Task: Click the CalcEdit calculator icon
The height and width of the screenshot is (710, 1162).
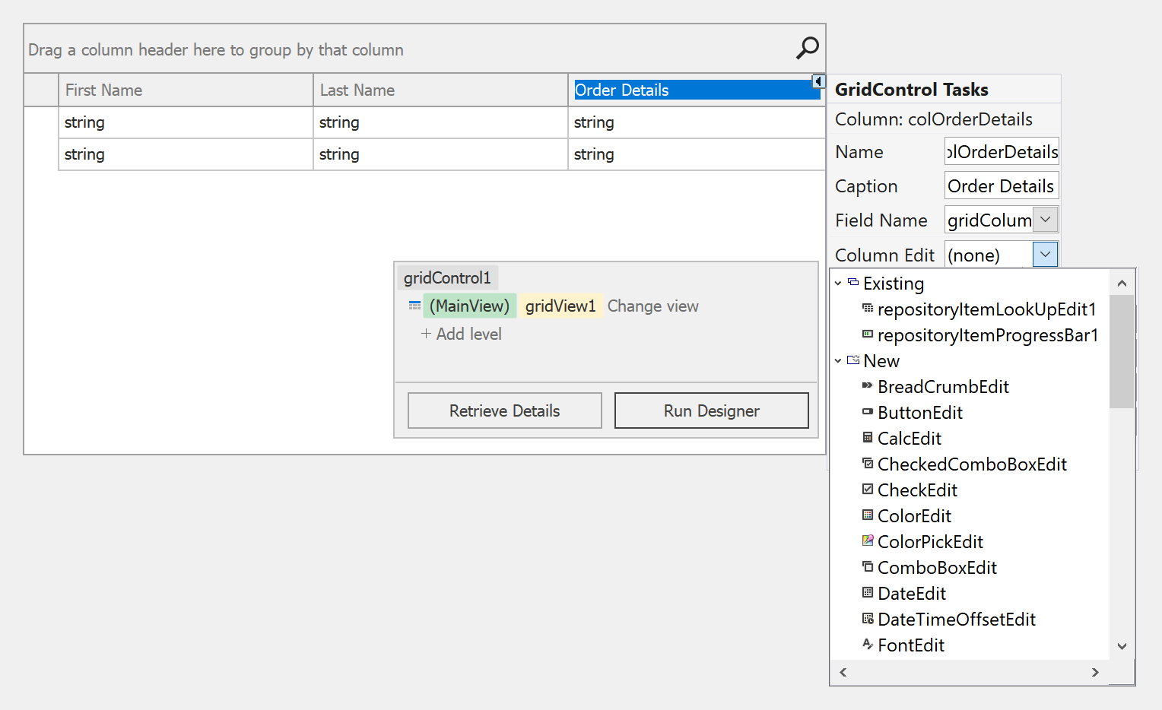Action: tap(867, 438)
